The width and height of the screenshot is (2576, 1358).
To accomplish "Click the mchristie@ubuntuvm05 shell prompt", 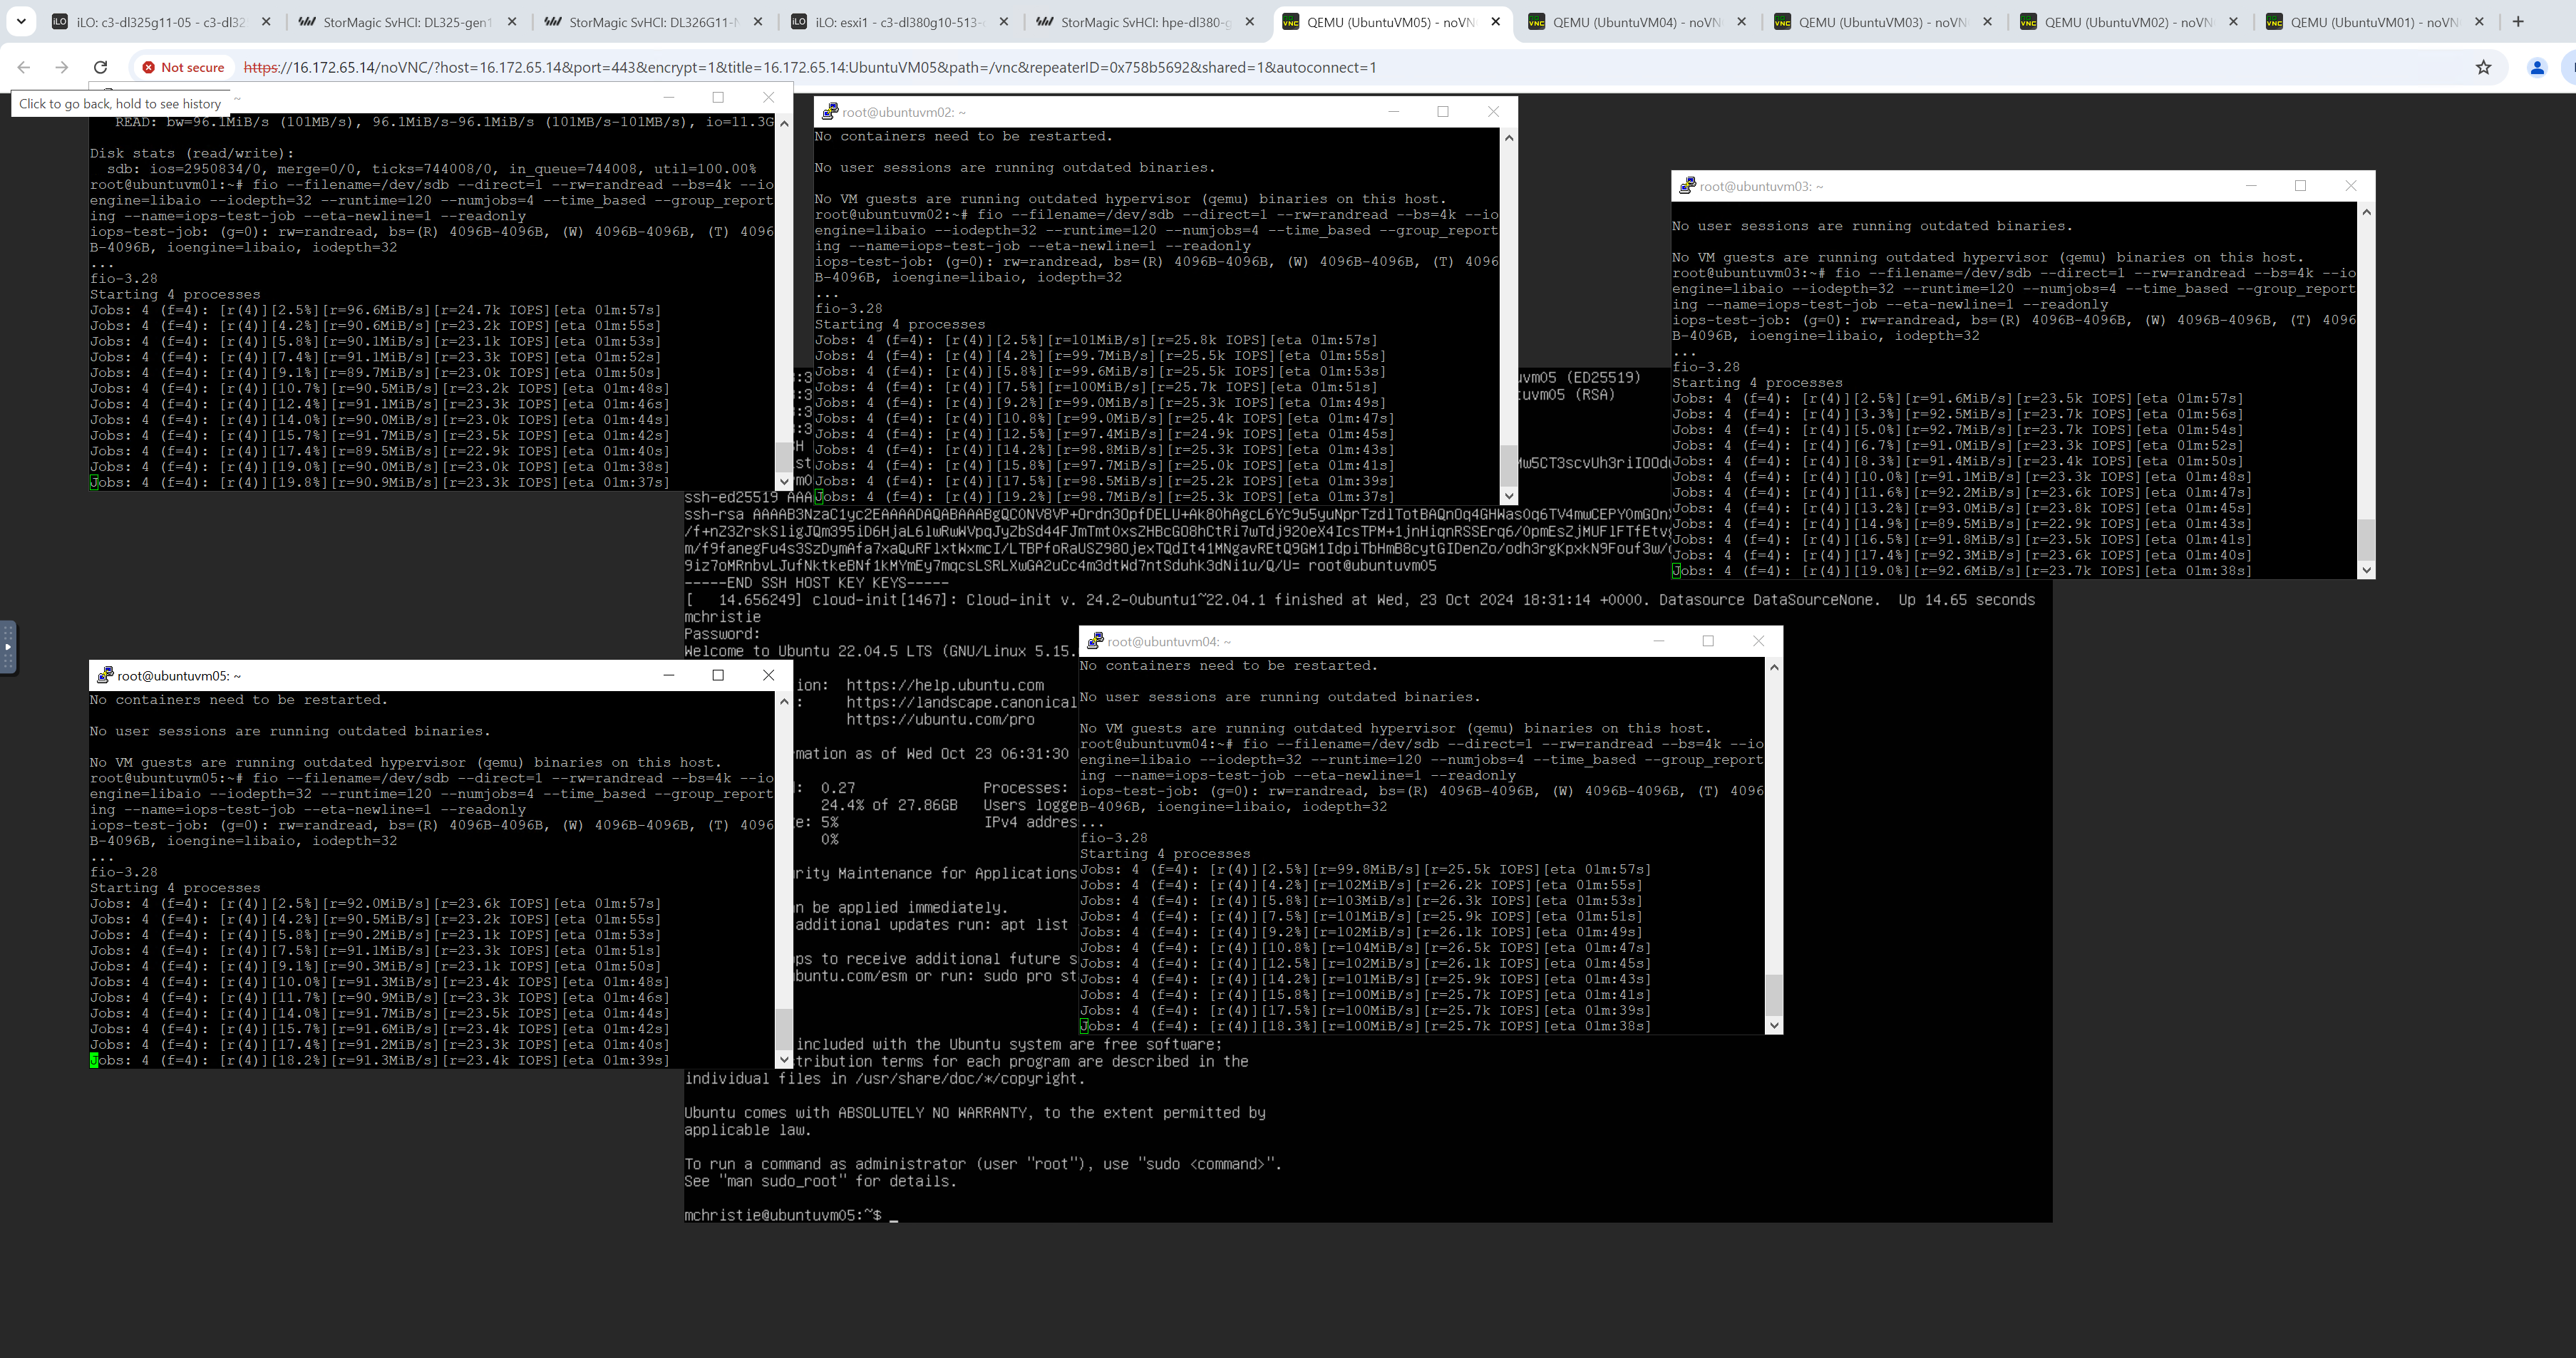I will click(x=783, y=1215).
